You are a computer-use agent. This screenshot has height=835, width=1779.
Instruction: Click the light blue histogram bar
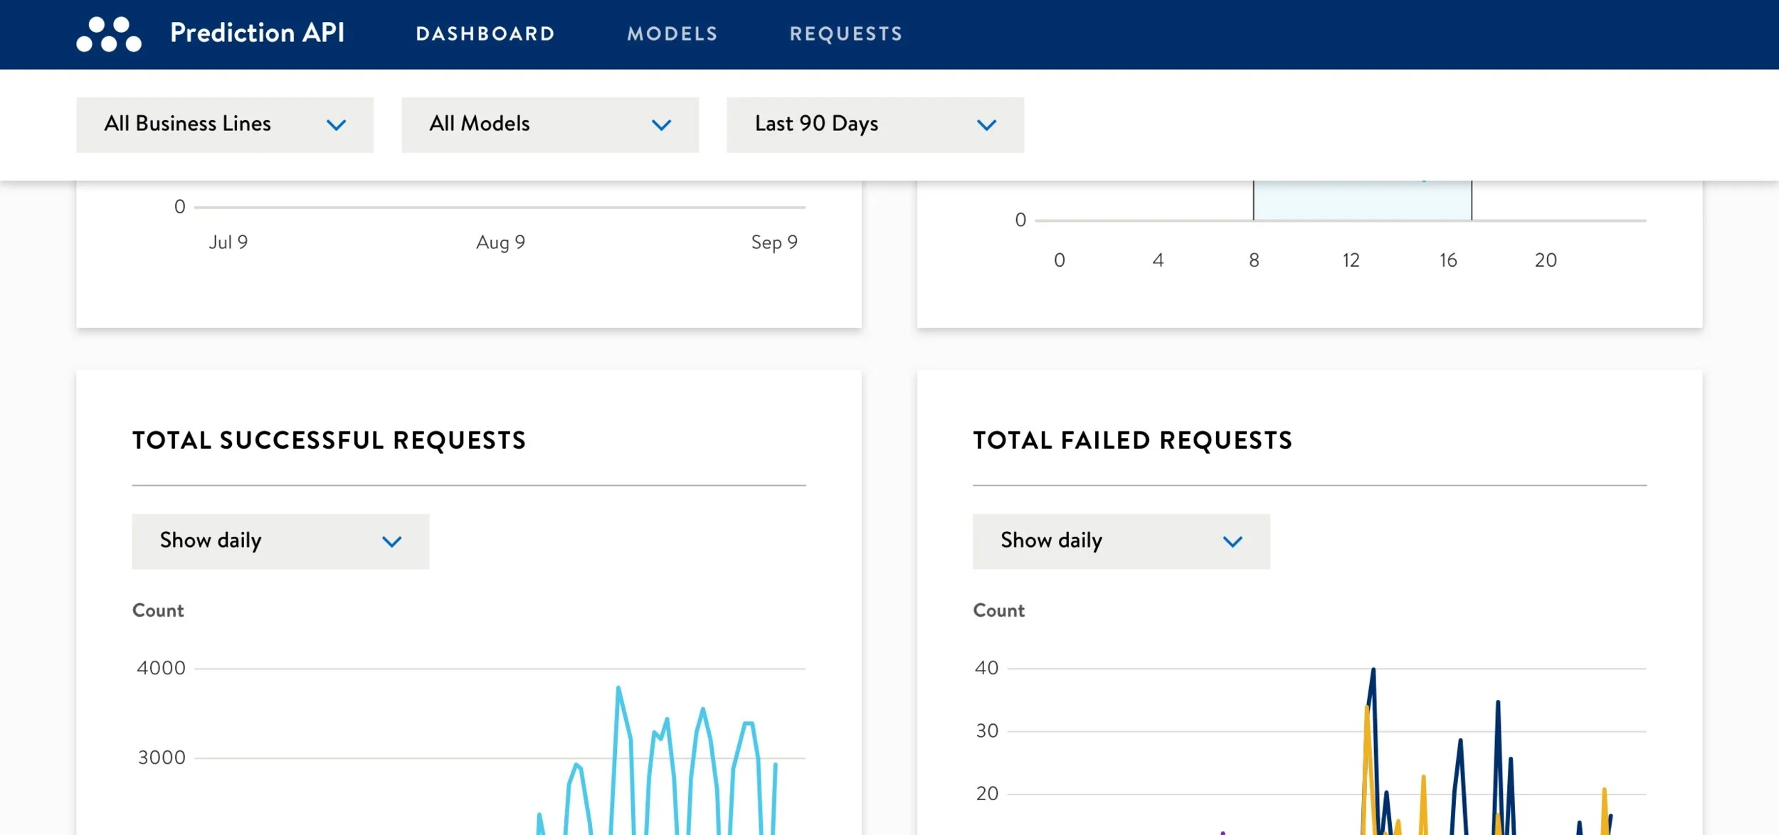(x=1362, y=201)
